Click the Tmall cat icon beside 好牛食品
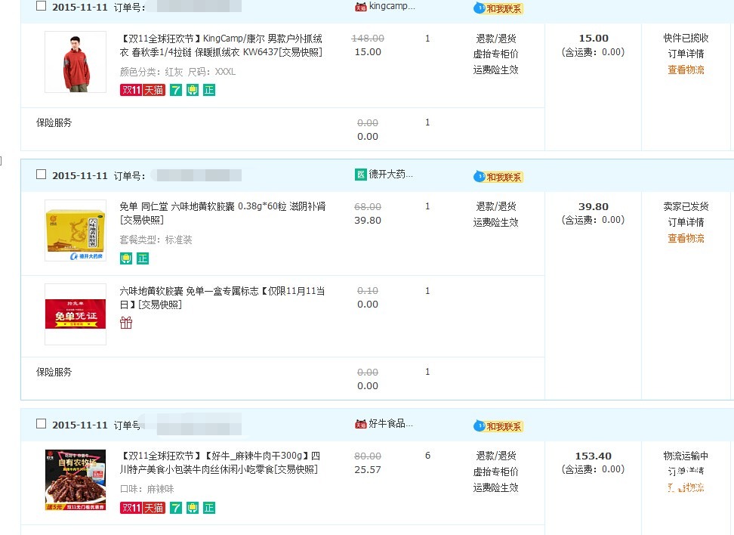The image size is (734, 535). point(360,424)
